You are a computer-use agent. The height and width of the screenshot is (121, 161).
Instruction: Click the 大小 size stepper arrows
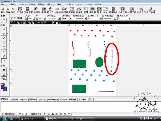(x=27, y=18)
